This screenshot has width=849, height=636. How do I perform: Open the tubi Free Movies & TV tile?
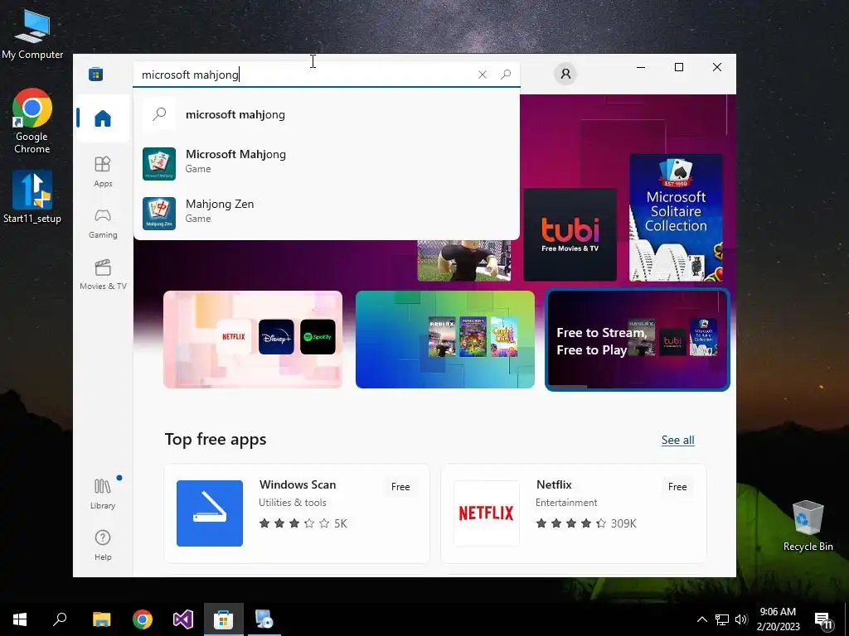(570, 234)
